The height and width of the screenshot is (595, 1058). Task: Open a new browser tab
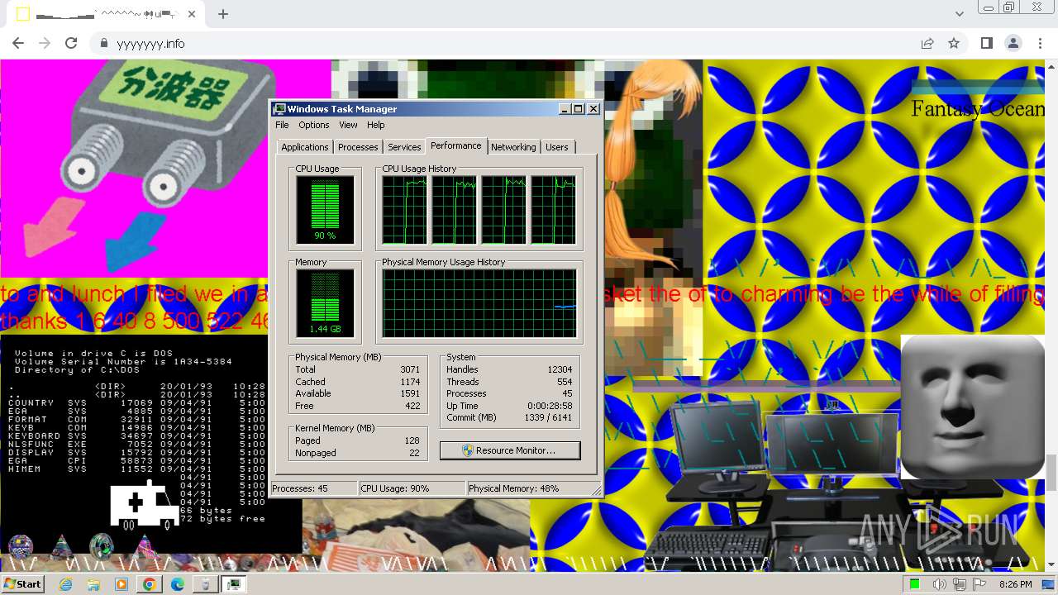click(x=222, y=14)
